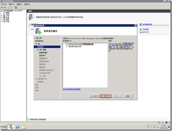Click the 添加角色 link
Image resolution: width=172 pixels, height=131 pixels.
click(146, 29)
